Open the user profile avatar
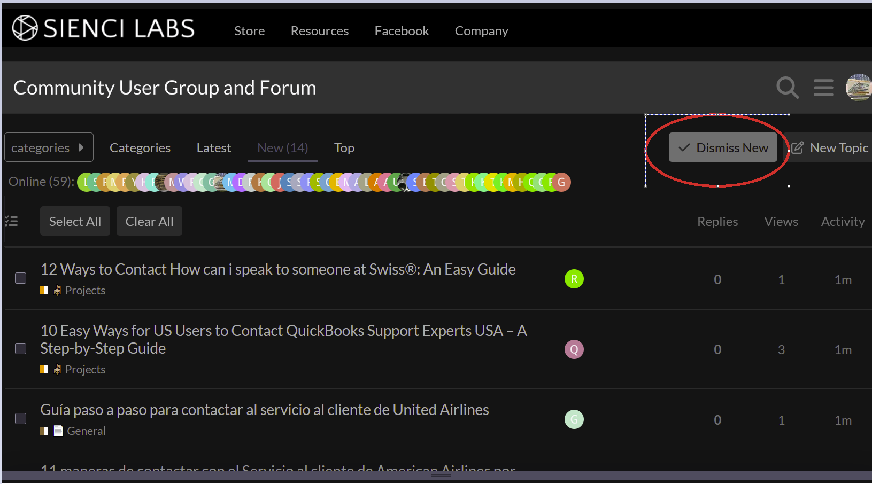Screen dimensions: 872x484 [x=859, y=88]
